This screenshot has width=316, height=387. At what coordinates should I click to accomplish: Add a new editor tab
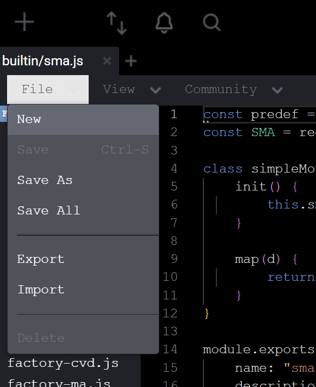click(131, 61)
